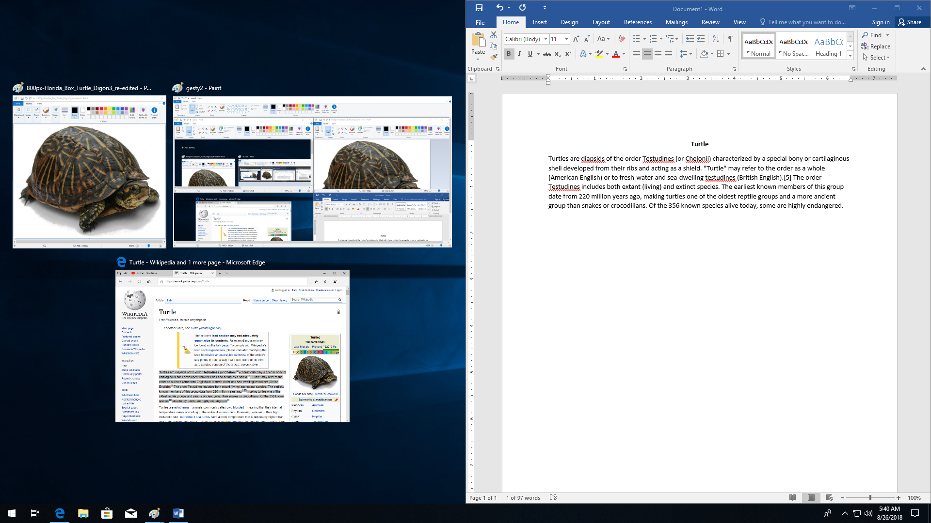Expand the bullet list options
The height and width of the screenshot is (523, 931).
click(x=644, y=39)
